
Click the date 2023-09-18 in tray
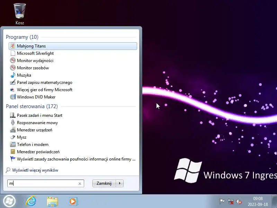(258, 205)
